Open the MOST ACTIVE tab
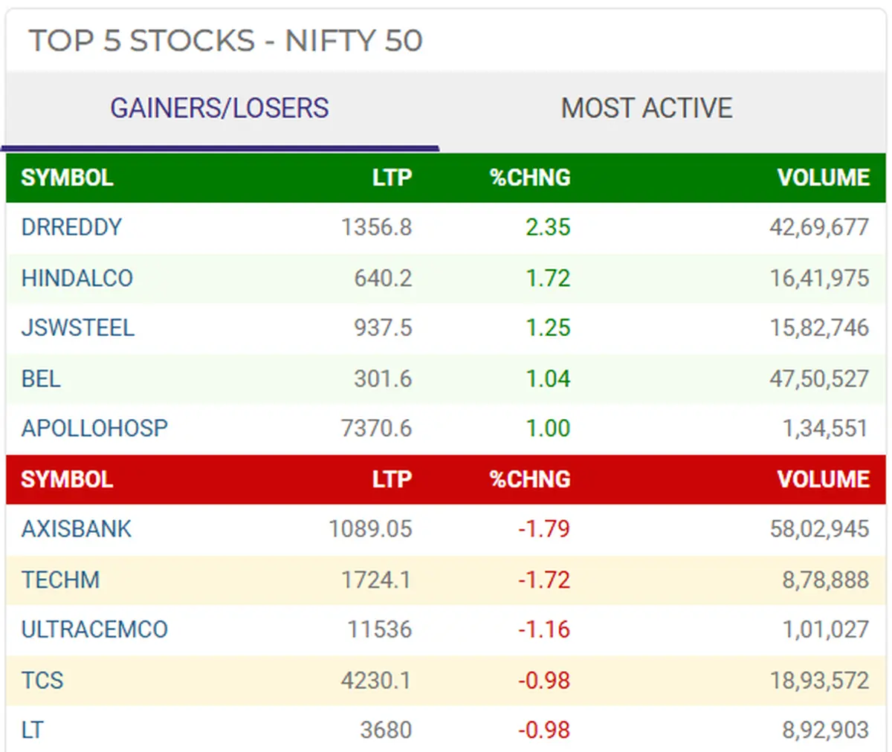 coord(647,108)
